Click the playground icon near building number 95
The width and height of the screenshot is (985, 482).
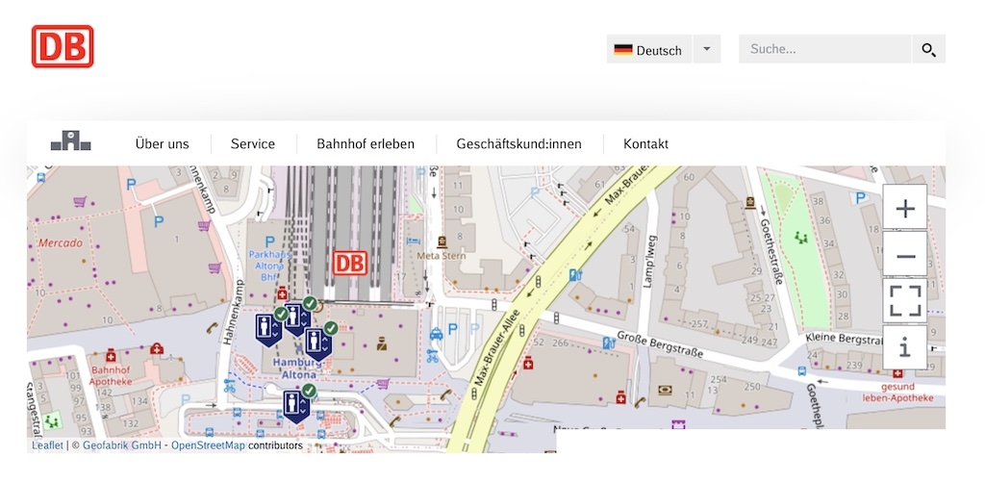[54, 419]
